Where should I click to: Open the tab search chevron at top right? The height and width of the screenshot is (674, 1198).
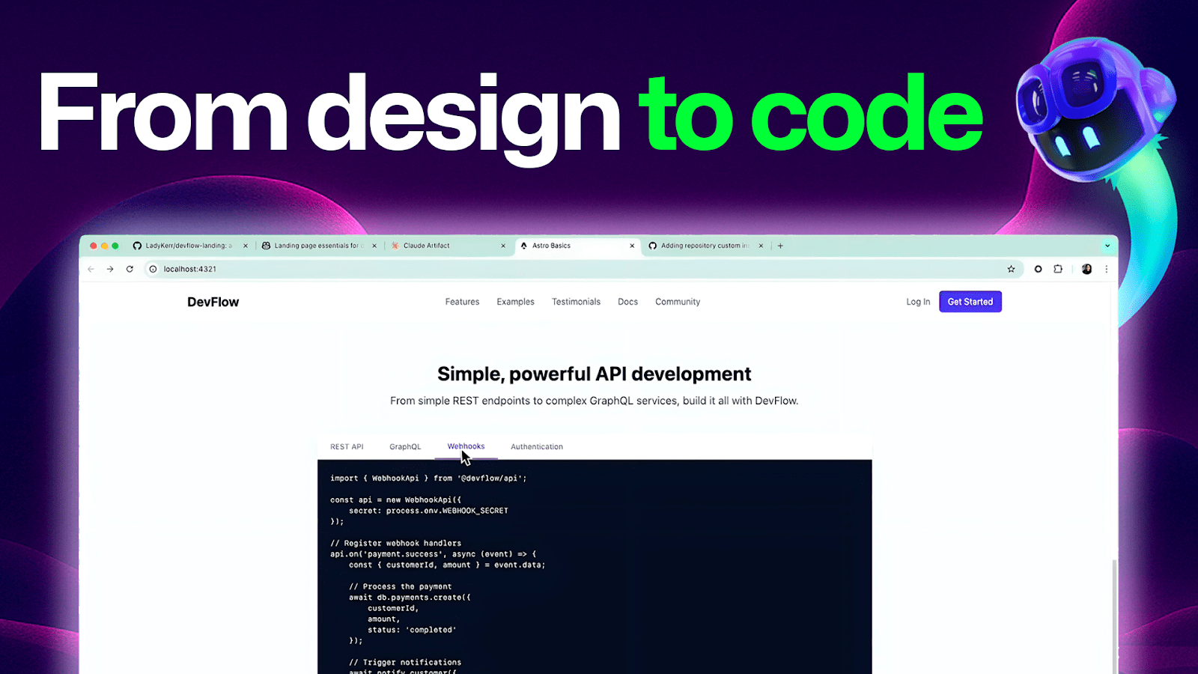(1107, 245)
